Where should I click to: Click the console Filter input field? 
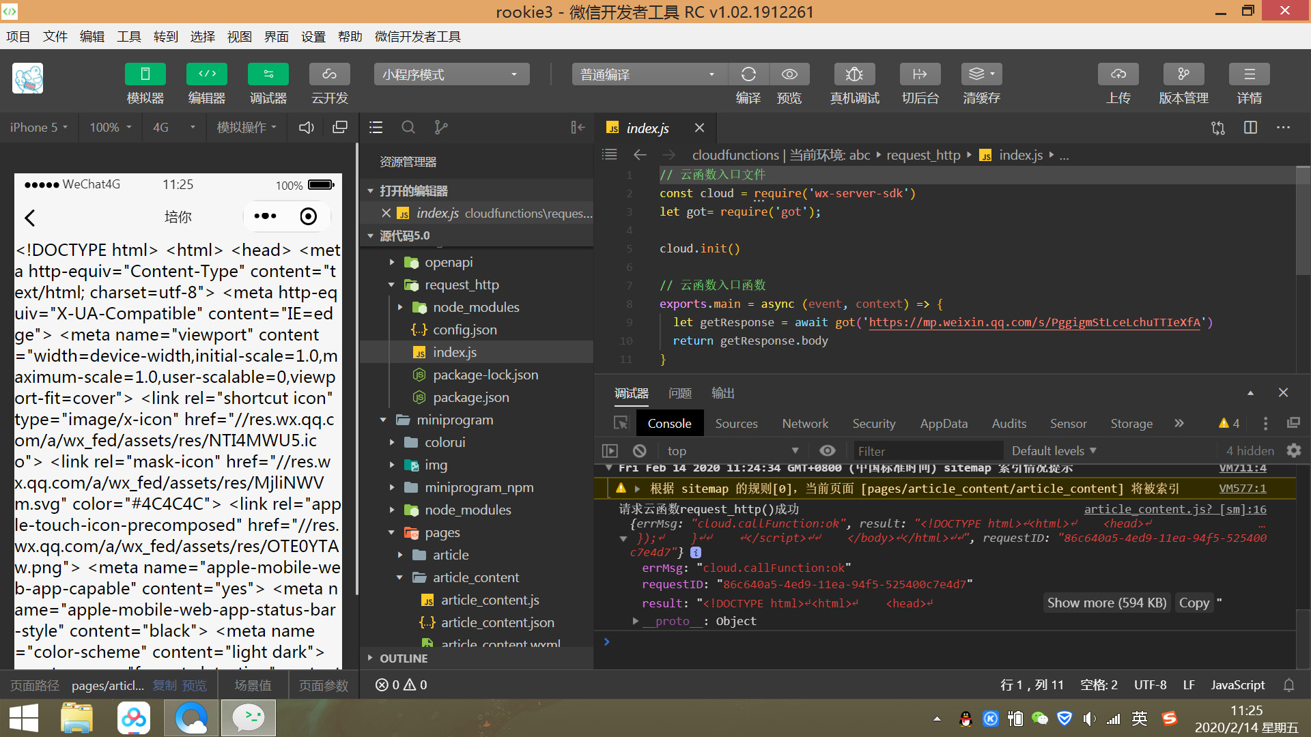pyautogui.click(x=928, y=451)
